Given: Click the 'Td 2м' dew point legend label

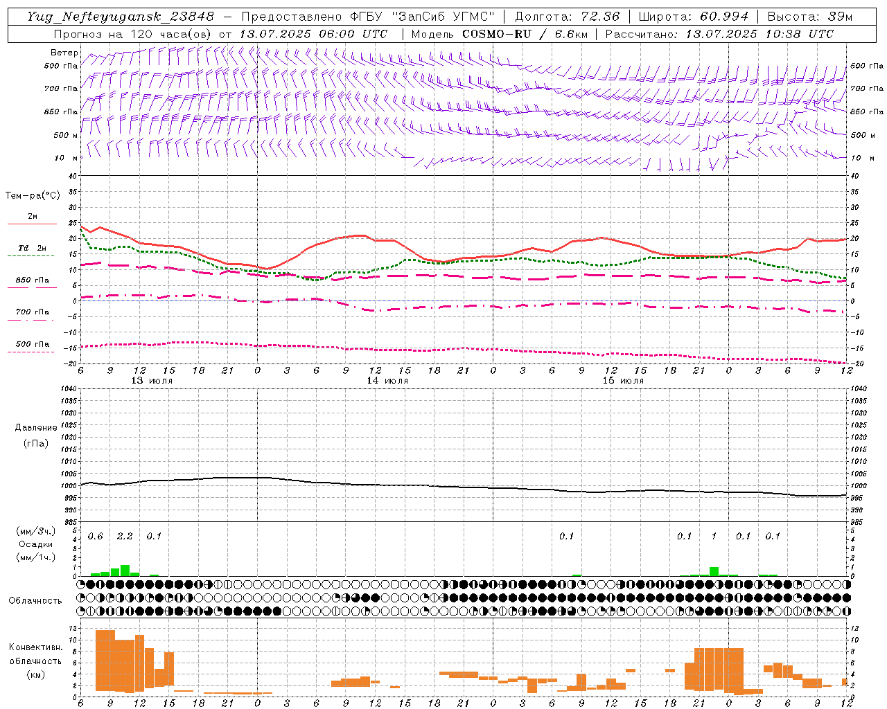Looking at the screenshot, I should click(x=32, y=248).
